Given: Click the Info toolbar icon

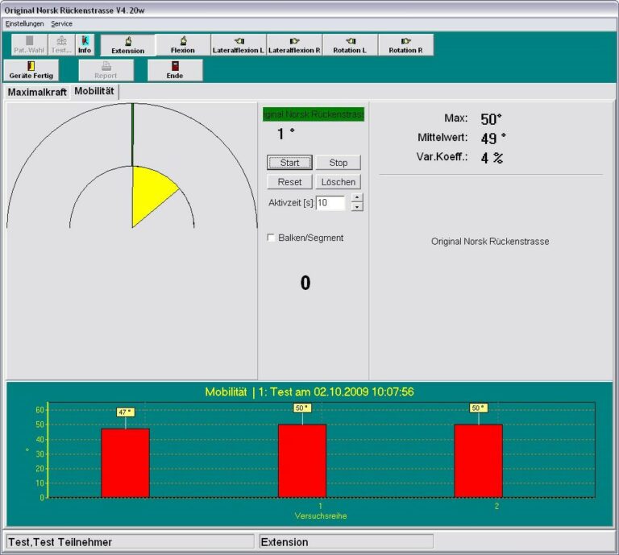Looking at the screenshot, I should (85, 45).
